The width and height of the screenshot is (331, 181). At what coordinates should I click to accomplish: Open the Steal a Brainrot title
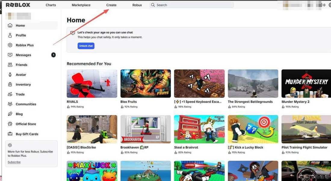tap(186, 147)
